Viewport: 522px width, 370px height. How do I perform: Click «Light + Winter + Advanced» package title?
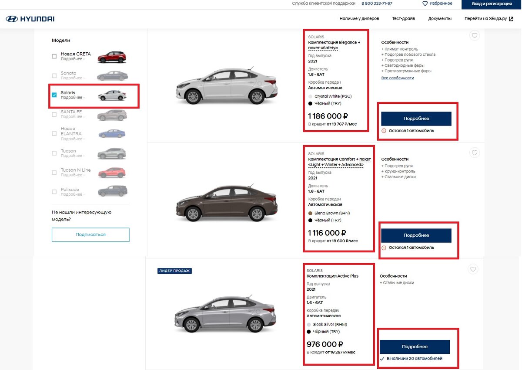coord(336,165)
